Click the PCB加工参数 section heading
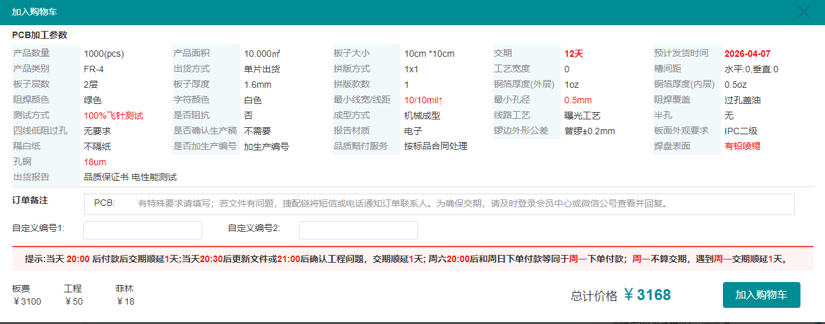This screenshot has height=324, width=825. pos(39,35)
